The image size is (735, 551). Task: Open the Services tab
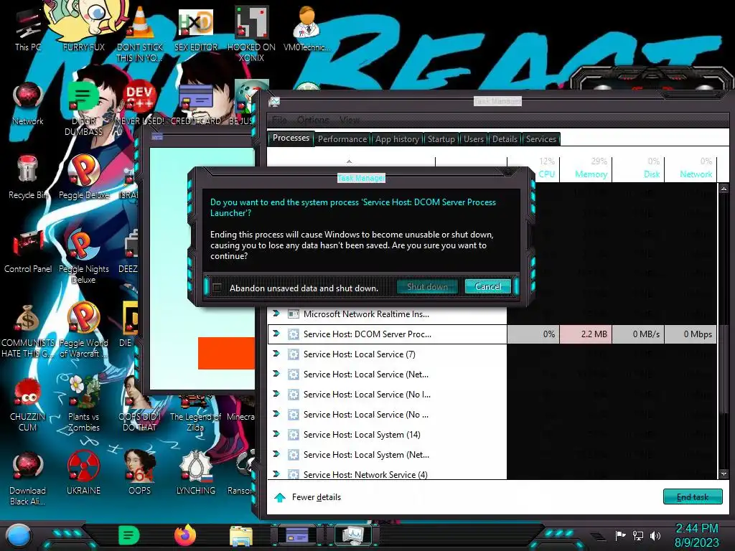click(541, 139)
